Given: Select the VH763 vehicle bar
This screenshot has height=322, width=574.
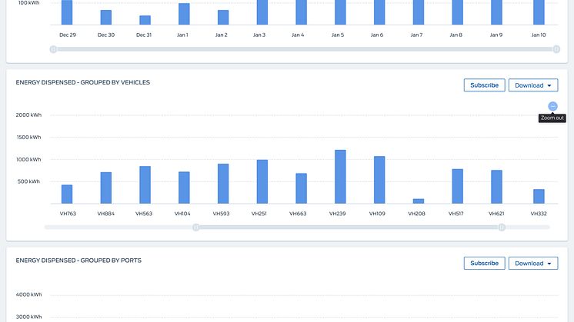Looking at the screenshot, I should tap(67, 194).
